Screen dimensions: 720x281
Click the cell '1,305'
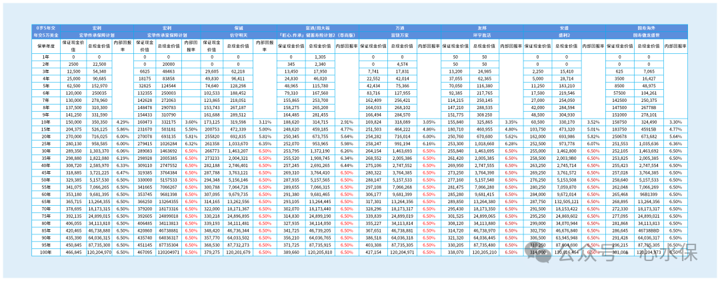(320, 57)
